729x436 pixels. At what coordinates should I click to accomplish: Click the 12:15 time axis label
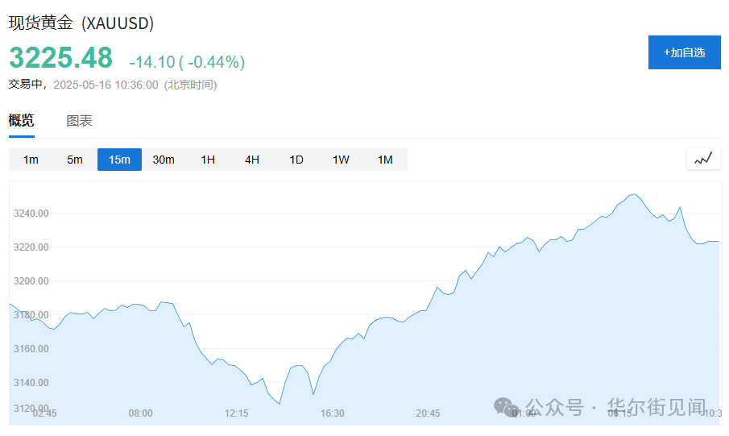point(236,413)
